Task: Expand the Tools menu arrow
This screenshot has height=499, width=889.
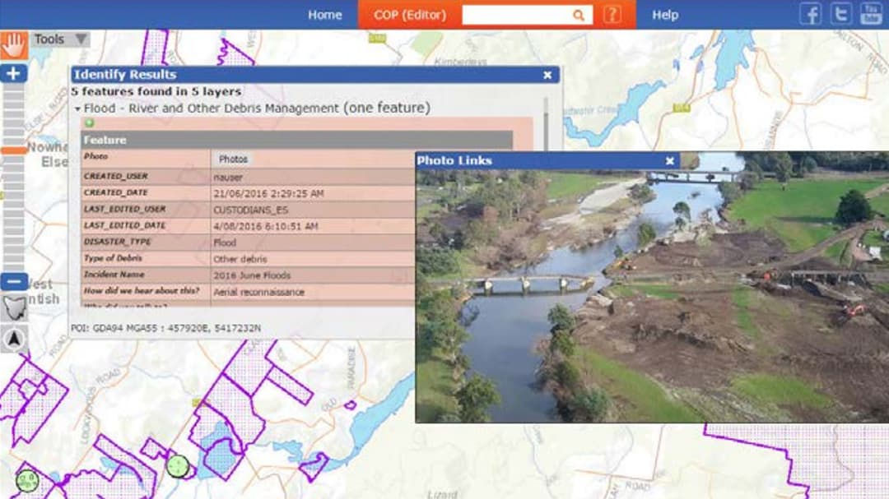Action: [79, 39]
